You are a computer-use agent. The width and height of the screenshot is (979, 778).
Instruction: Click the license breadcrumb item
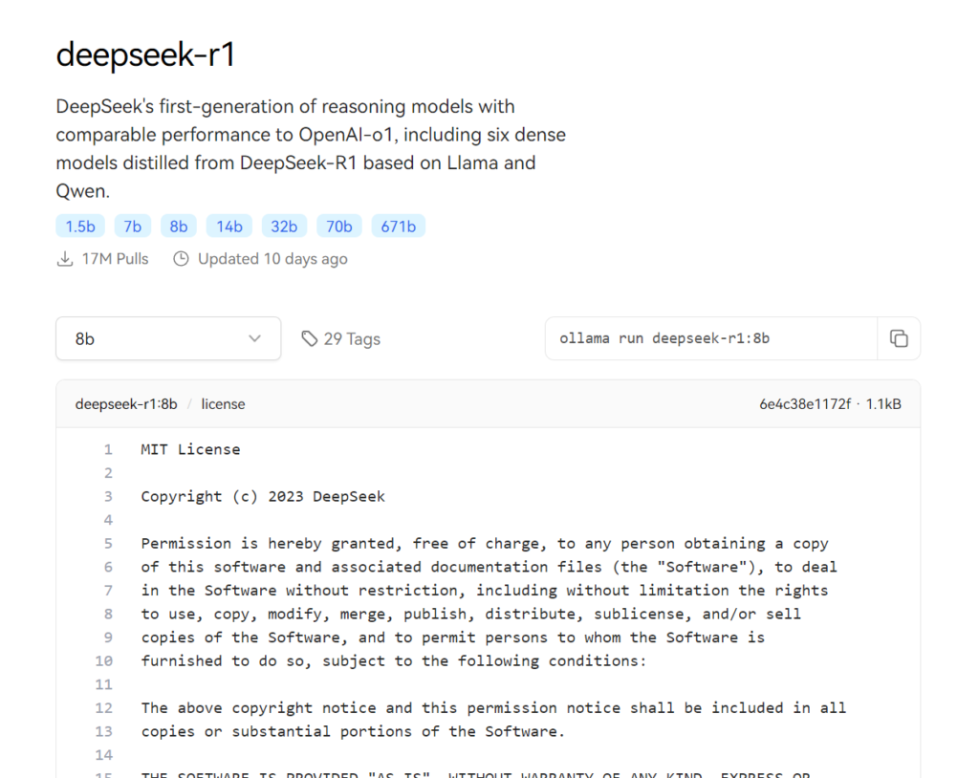(x=223, y=404)
